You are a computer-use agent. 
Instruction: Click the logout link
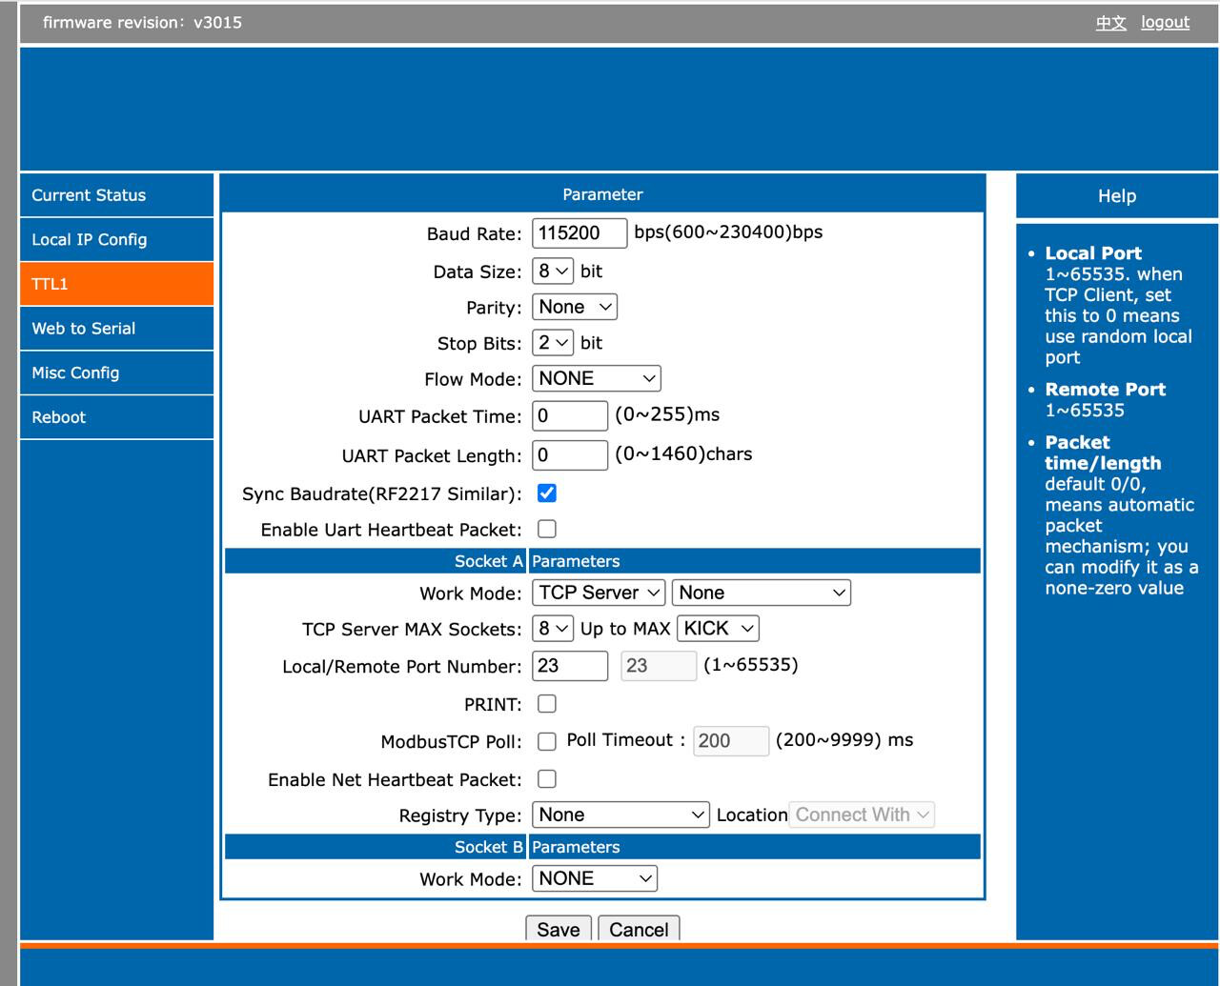click(1165, 22)
